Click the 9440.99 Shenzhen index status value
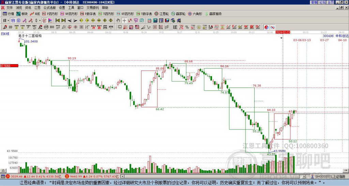The height and width of the screenshot is (186, 349). click(76, 176)
